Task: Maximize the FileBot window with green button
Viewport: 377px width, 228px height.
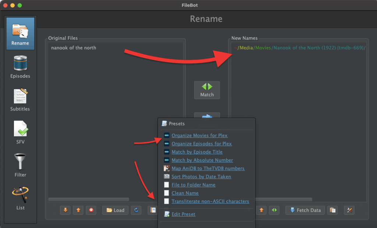Action: [x=20, y=5]
